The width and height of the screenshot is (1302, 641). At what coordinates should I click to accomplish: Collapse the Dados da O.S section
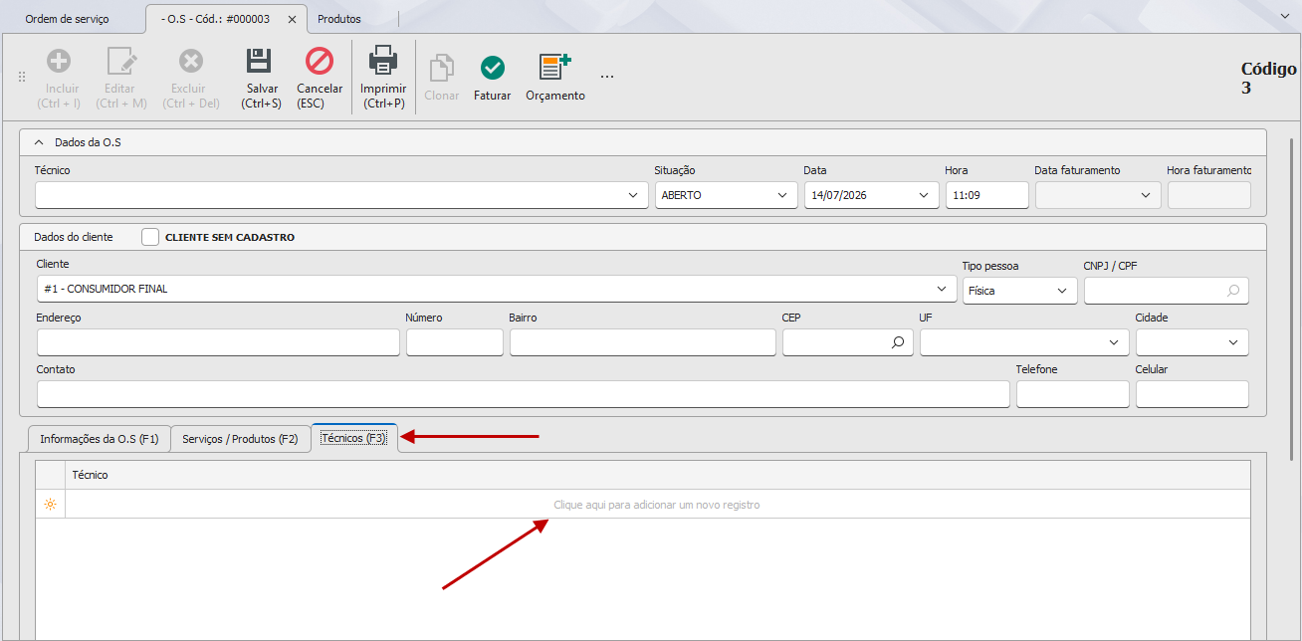39,142
